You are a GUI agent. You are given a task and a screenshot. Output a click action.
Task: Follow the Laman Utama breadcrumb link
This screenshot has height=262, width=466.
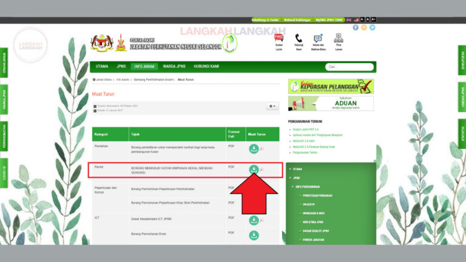click(x=104, y=79)
